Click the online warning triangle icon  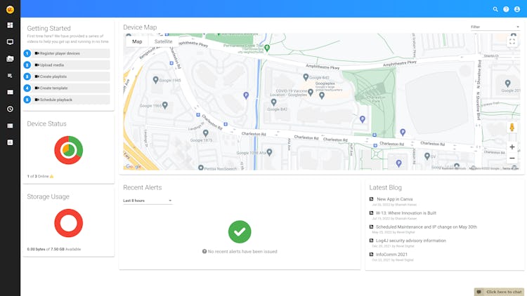click(51, 176)
